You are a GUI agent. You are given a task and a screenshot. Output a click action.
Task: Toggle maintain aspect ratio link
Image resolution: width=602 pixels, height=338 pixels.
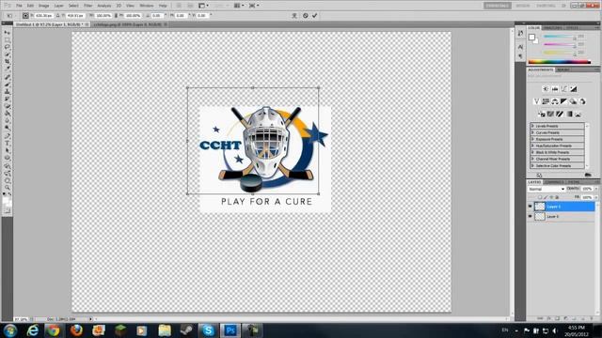click(116, 16)
